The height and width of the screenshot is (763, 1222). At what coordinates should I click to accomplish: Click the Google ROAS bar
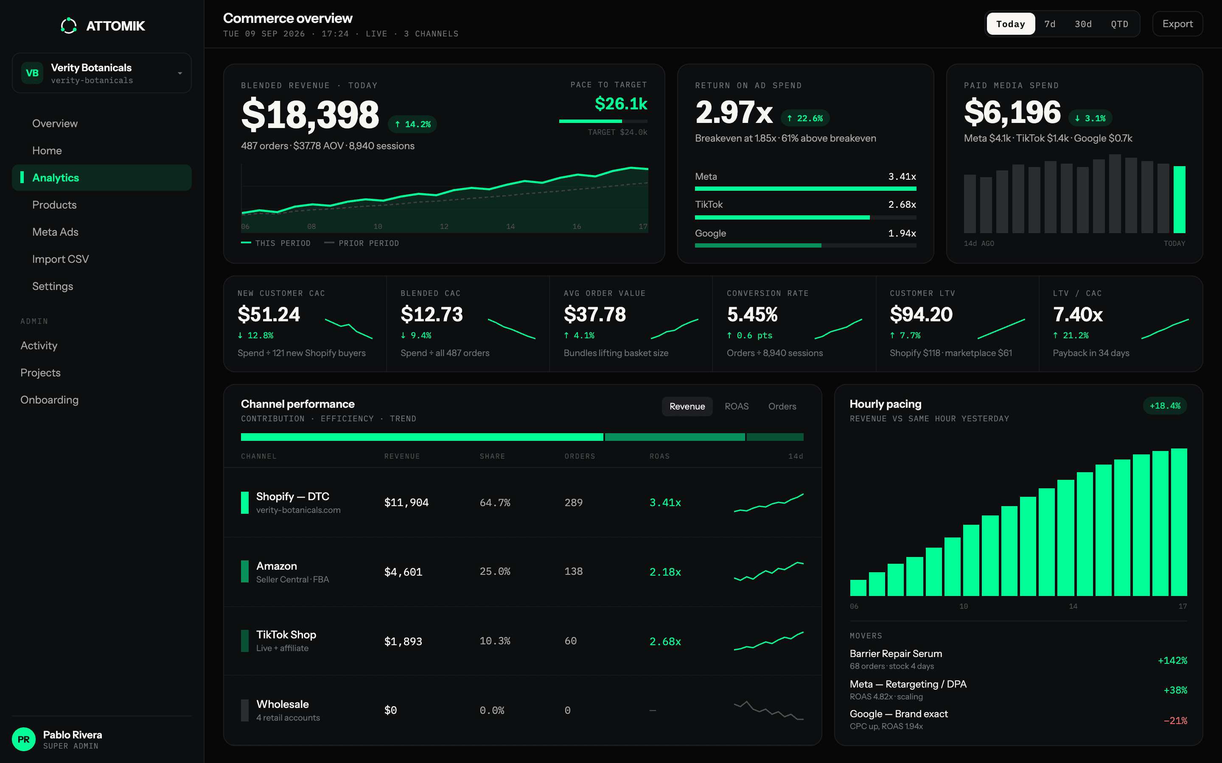805,246
